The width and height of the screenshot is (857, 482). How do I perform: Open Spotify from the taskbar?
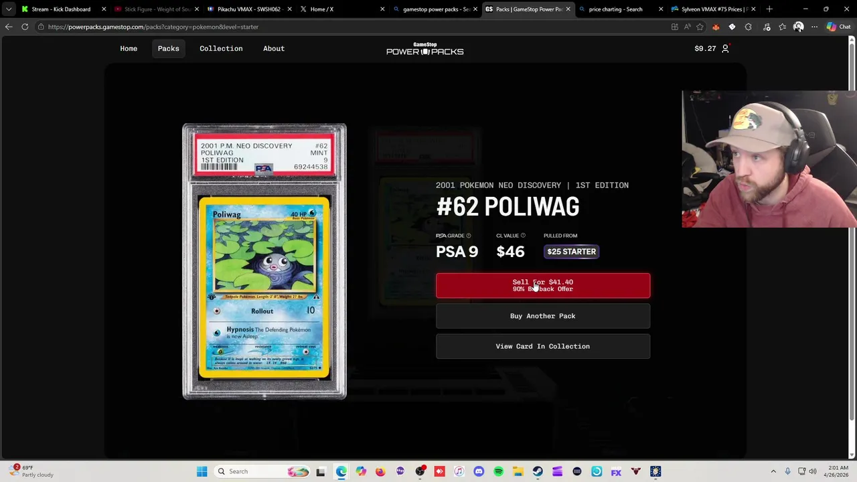[x=498, y=471]
